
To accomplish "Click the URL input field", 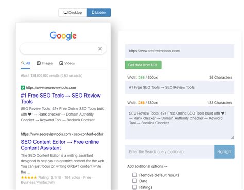I will tap(180, 51).
